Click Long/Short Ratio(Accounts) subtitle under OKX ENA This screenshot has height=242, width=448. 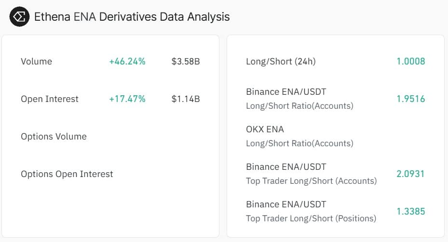point(299,143)
